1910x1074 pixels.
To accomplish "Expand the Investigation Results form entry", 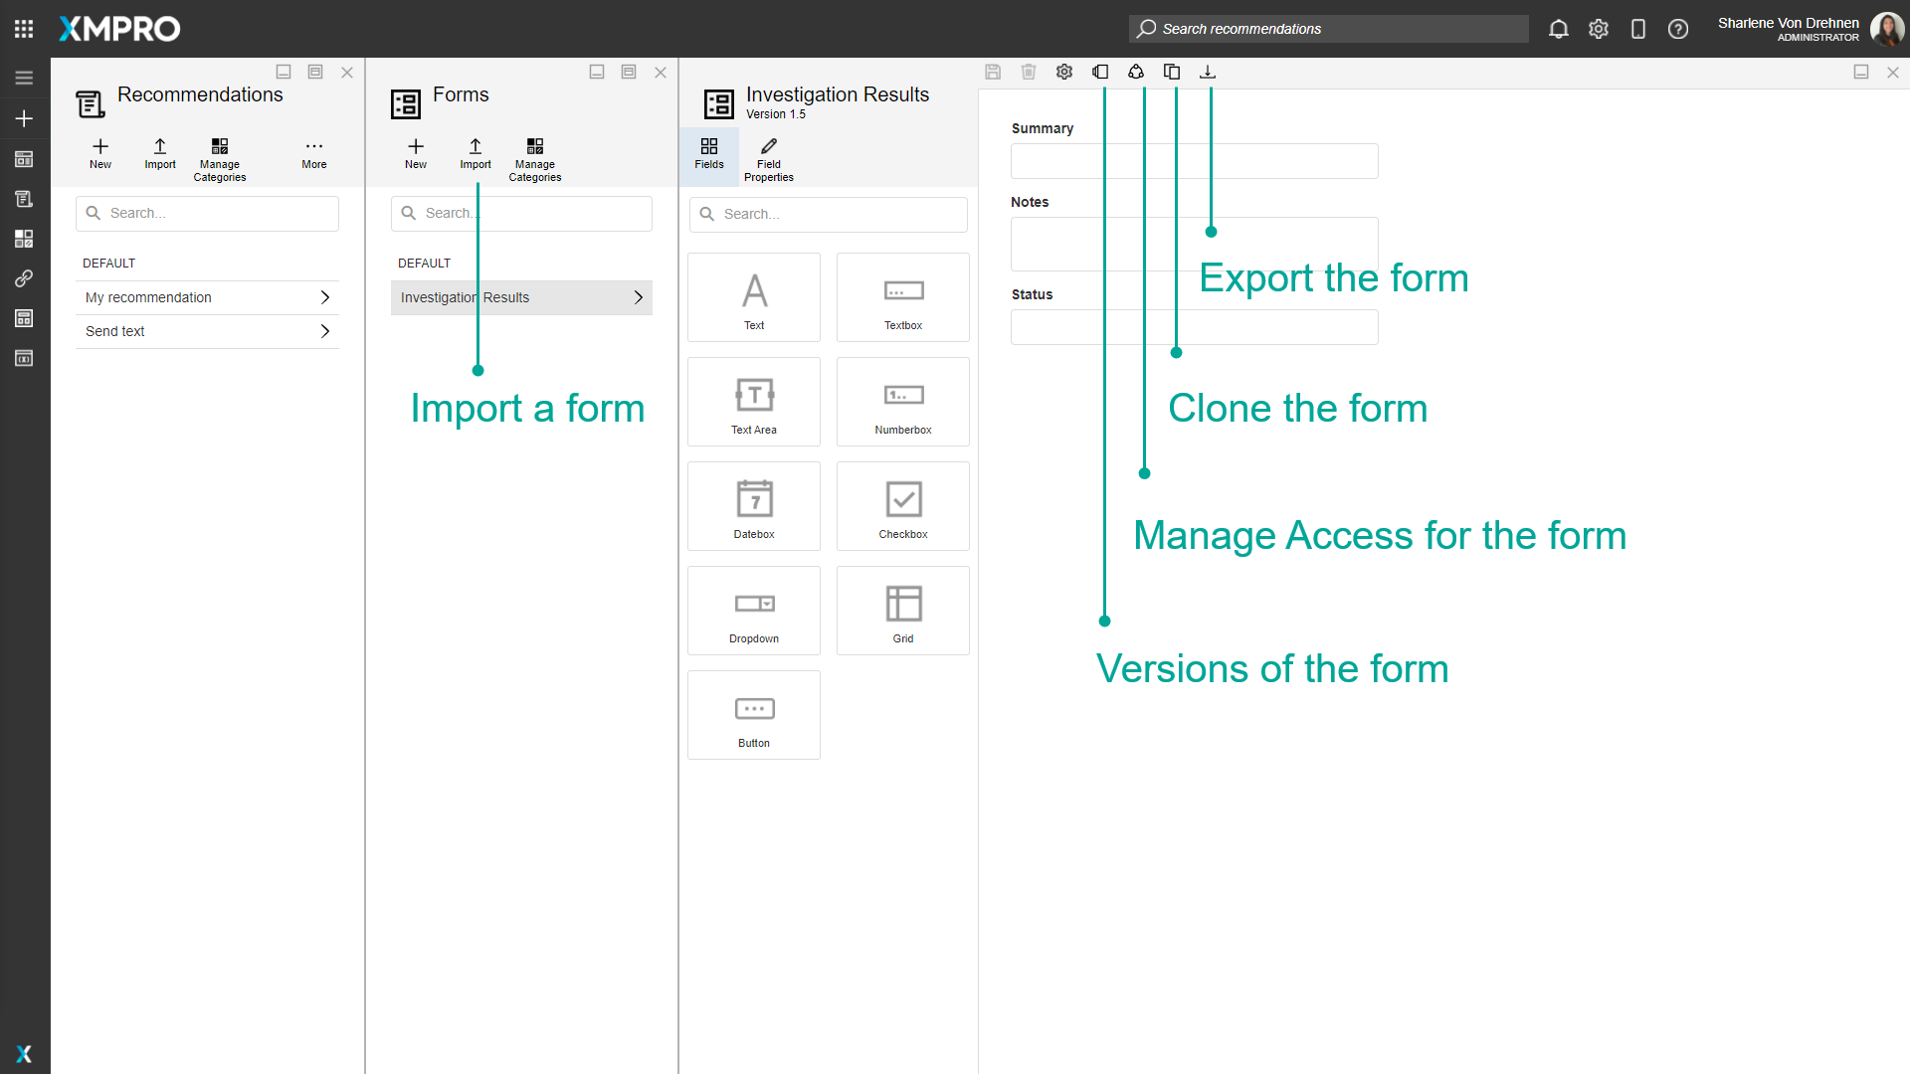I will tap(638, 296).
